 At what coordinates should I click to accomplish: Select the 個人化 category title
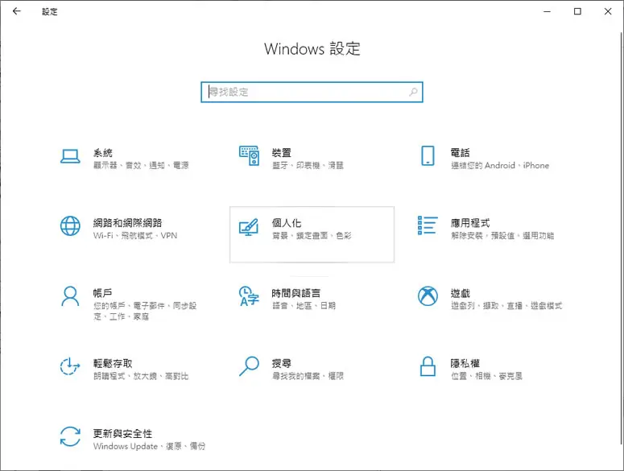click(287, 223)
